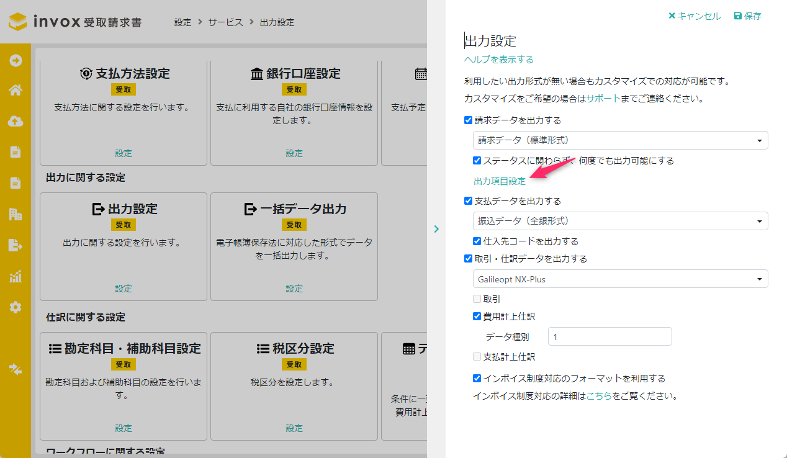Select the cloud upload icon in the sidebar
This screenshot has width=787, height=458.
[x=15, y=122]
